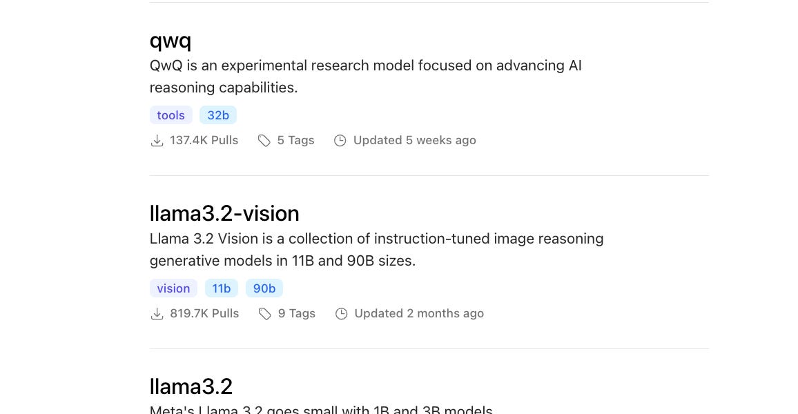The height and width of the screenshot is (414, 798).
Task: Select the vision capability tag on llama3.2-vision
Action: 173,288
